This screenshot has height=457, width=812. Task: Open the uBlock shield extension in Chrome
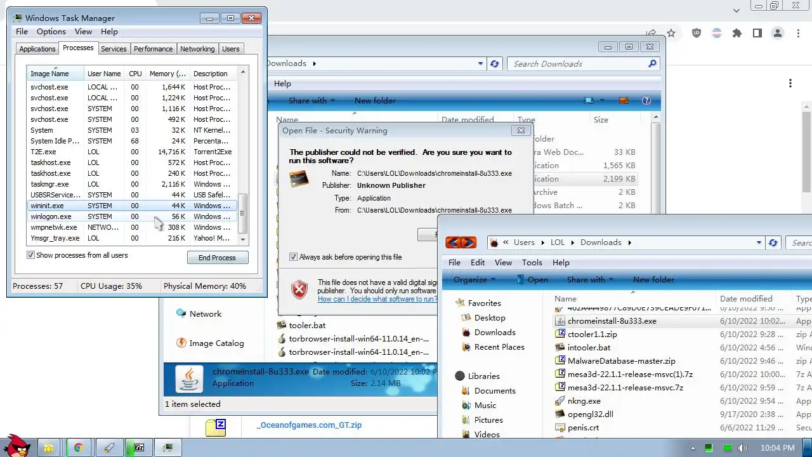point(697,33)
